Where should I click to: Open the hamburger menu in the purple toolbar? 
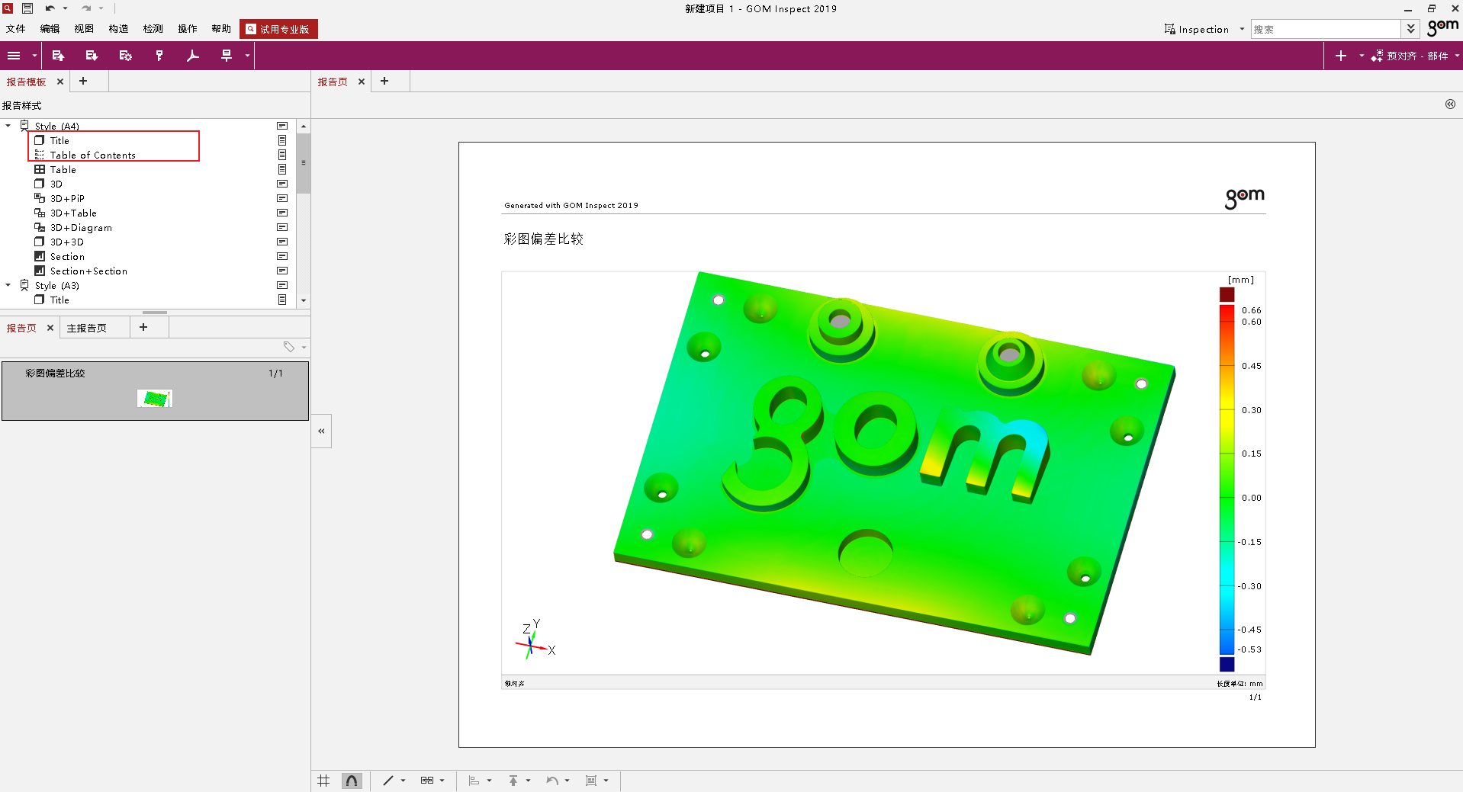point(14,56)
